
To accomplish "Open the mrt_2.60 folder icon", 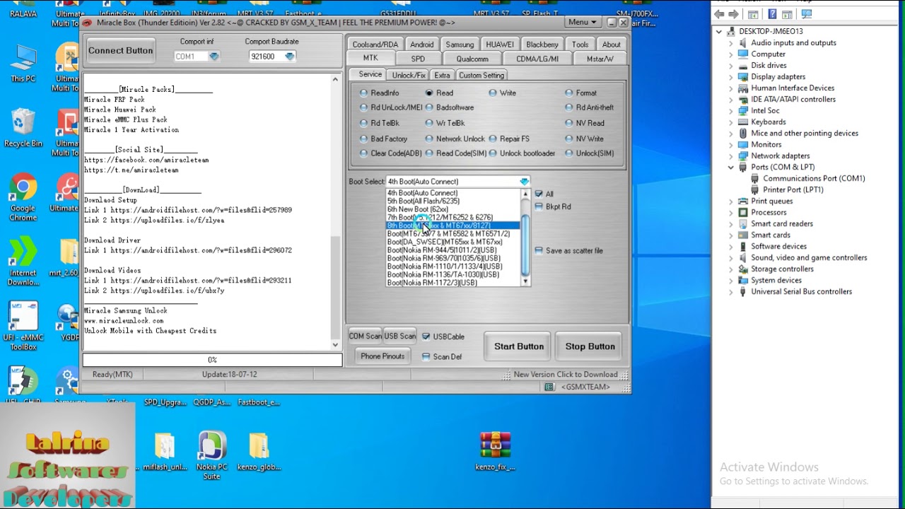I will tap(69, 258).
